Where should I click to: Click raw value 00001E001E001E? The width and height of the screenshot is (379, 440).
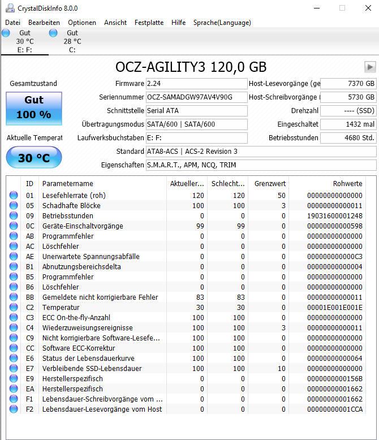point(335,308)
